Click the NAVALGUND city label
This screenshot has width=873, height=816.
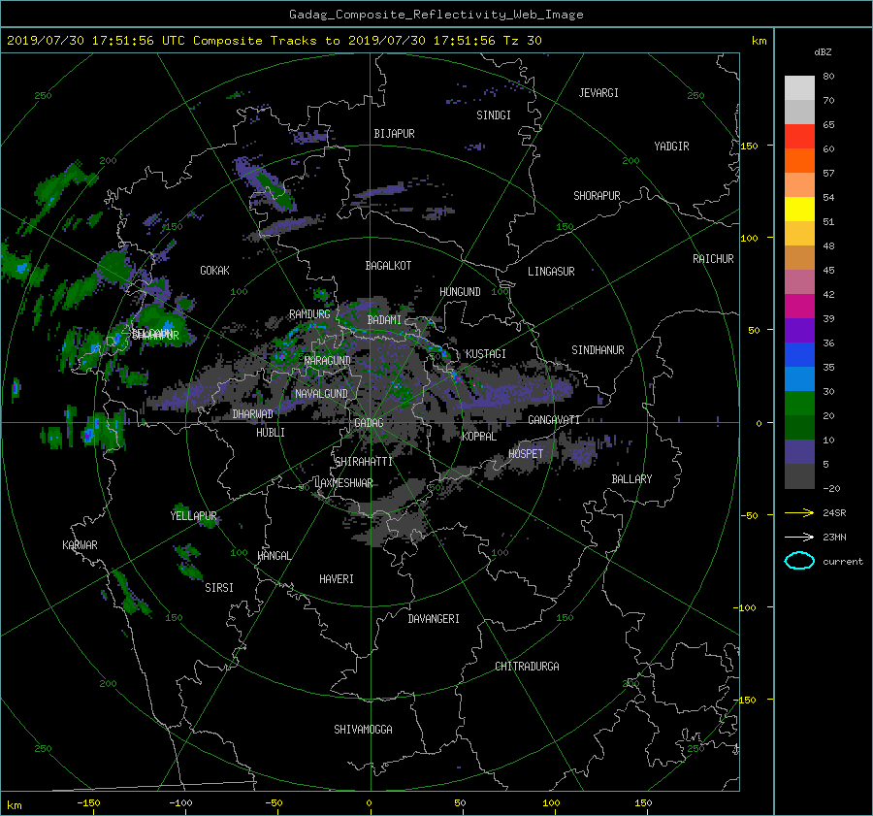321,394
